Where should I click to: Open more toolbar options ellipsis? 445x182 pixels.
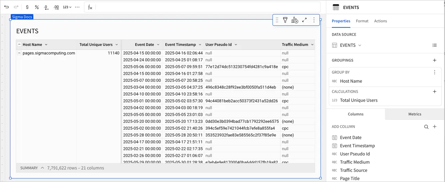pos(77,7)
